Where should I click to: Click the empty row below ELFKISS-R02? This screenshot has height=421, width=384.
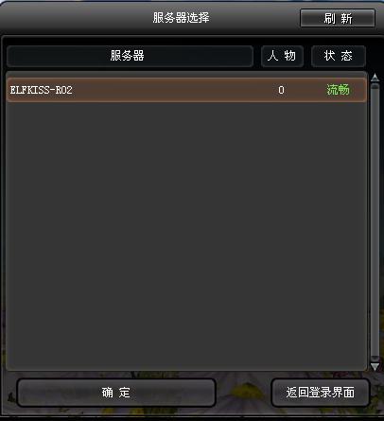pos(186,114)
